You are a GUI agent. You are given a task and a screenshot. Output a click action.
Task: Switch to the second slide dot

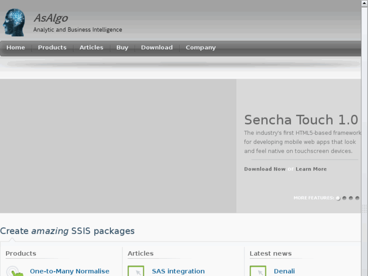tap(345, 198)
